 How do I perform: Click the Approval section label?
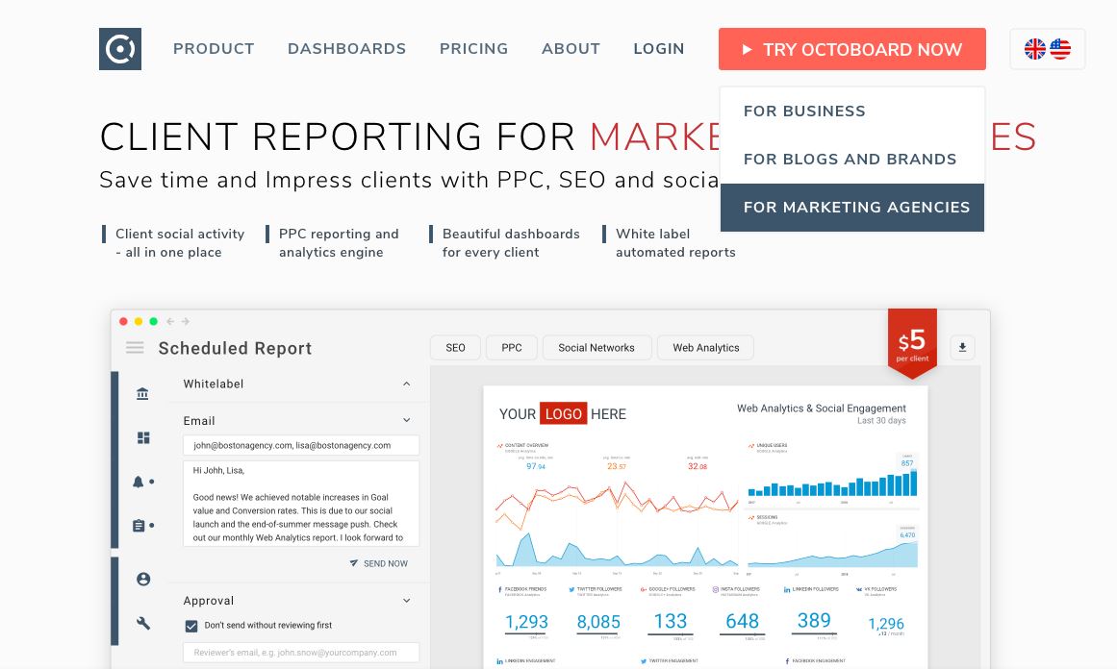(x=208, y=601)
